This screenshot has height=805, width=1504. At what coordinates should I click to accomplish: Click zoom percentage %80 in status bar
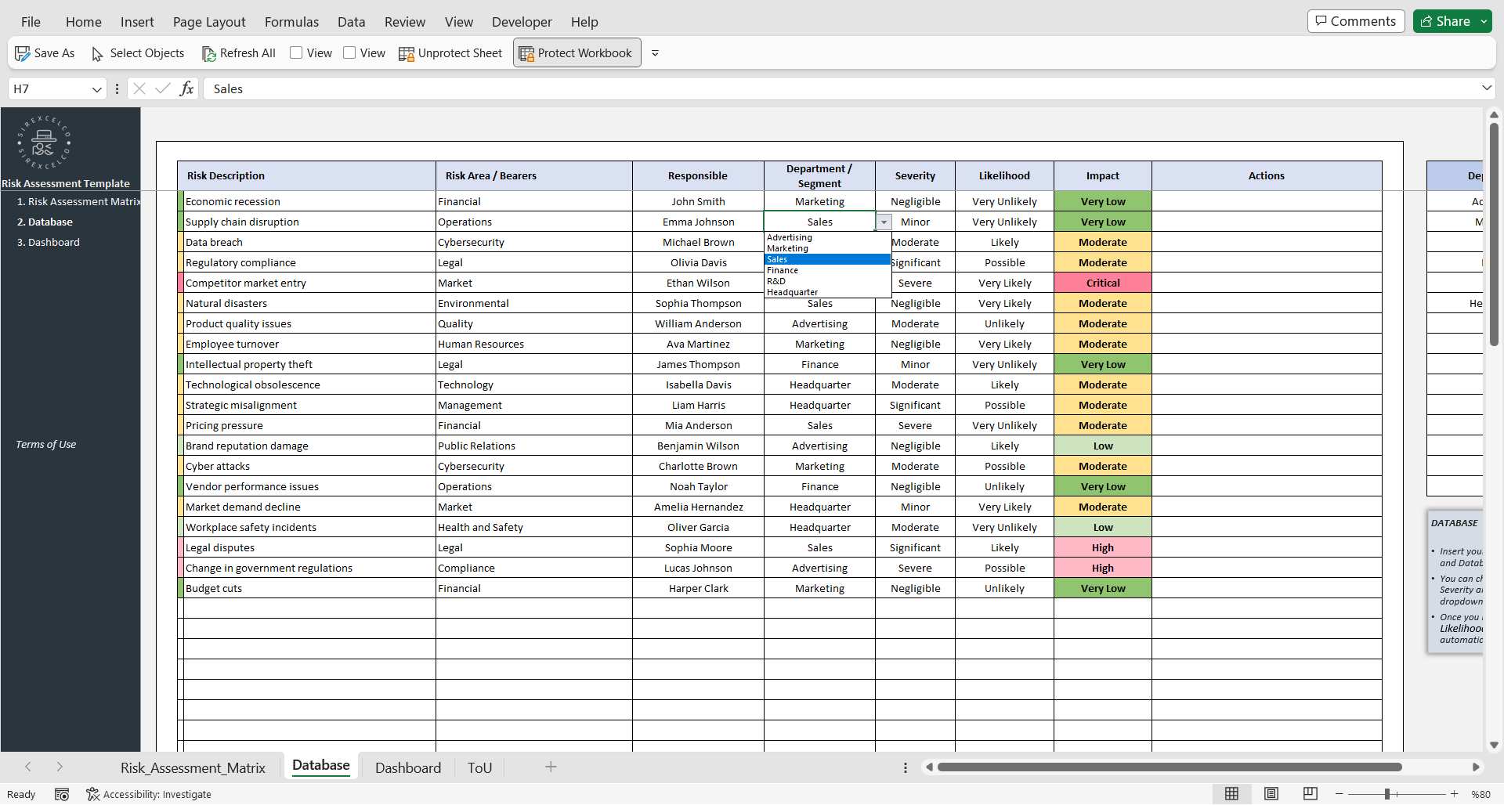(x=1480, y=794)
